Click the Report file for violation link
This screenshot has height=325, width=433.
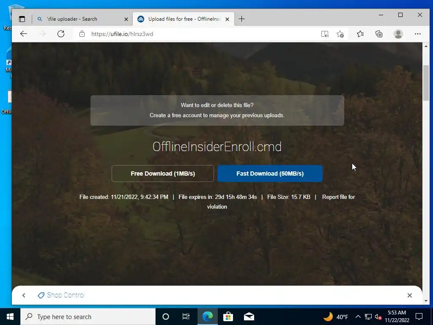(338, 197)
